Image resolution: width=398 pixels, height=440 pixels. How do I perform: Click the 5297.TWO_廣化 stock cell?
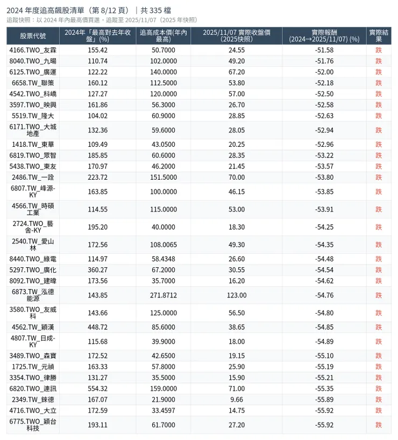pos(33,270)
